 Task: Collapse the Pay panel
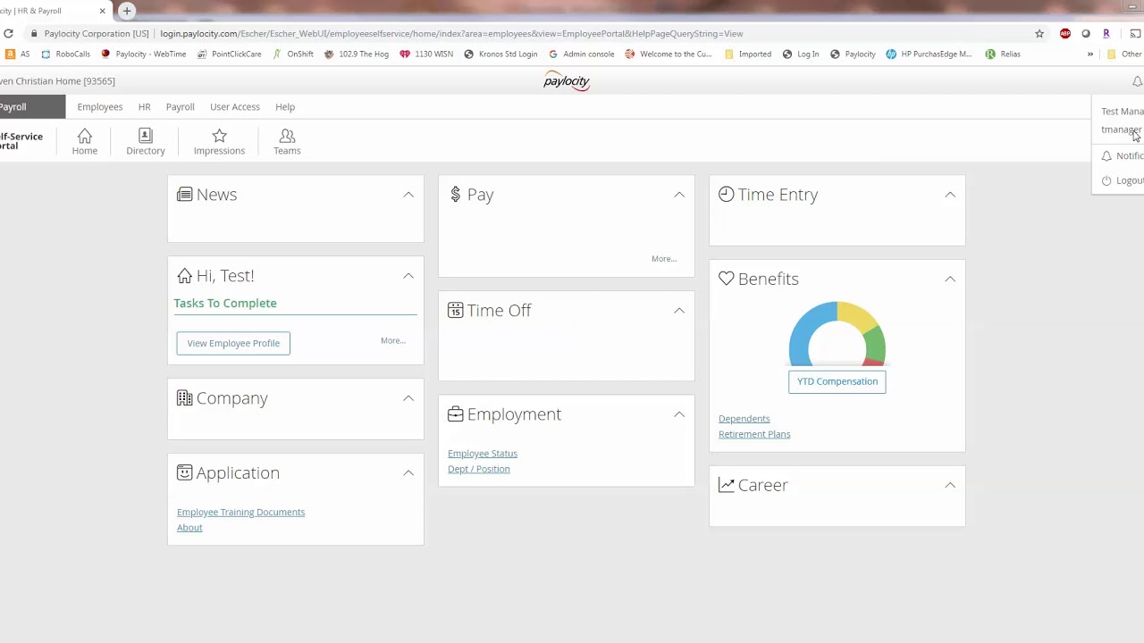679,195
